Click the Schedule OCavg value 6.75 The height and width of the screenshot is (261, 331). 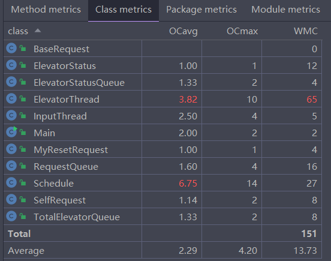(x=188, y=183)
